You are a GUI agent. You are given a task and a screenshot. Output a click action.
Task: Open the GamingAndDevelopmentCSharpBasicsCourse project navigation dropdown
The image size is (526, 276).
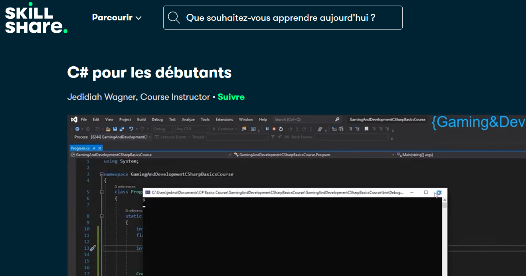pyautogui.click(x=151, y=155)
